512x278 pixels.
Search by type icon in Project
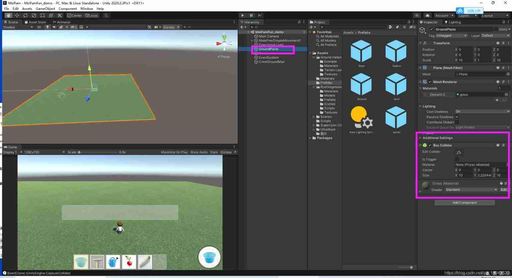390,27
